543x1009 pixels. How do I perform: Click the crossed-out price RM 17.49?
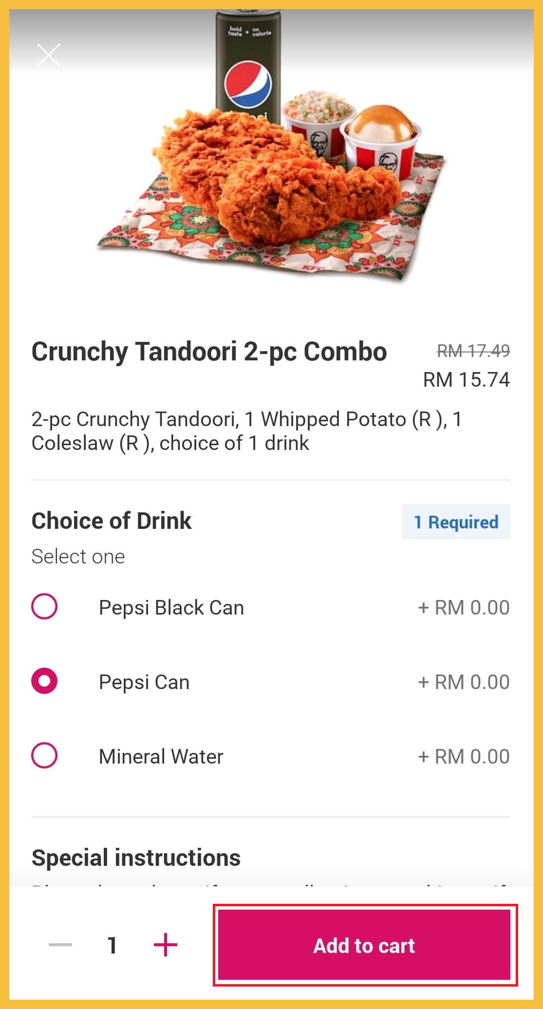pos(473,351)
